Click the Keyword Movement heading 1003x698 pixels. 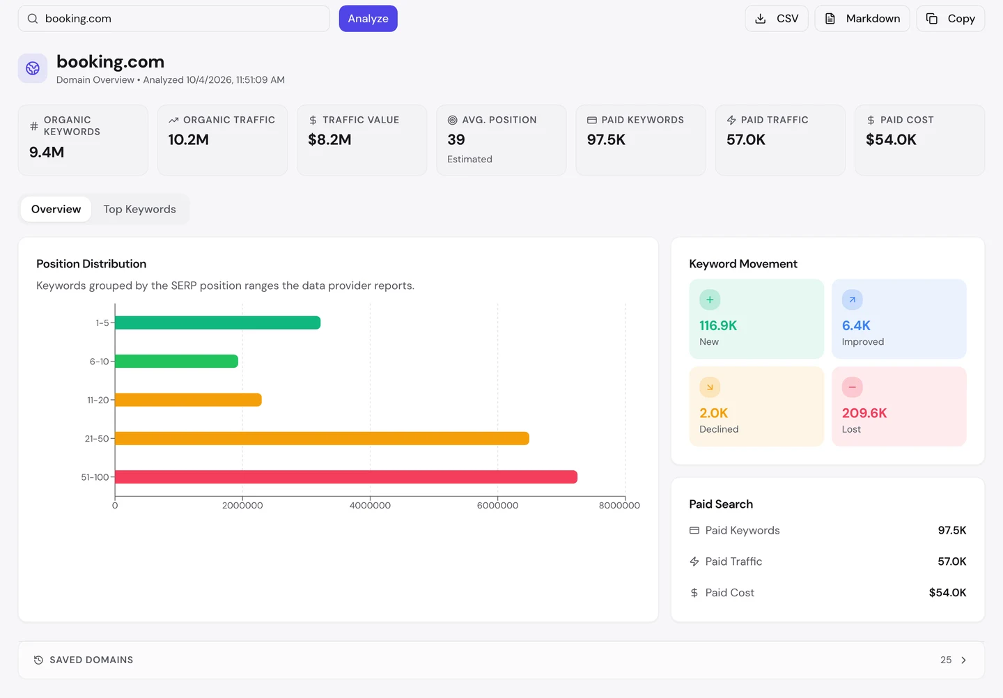point(743,264)
